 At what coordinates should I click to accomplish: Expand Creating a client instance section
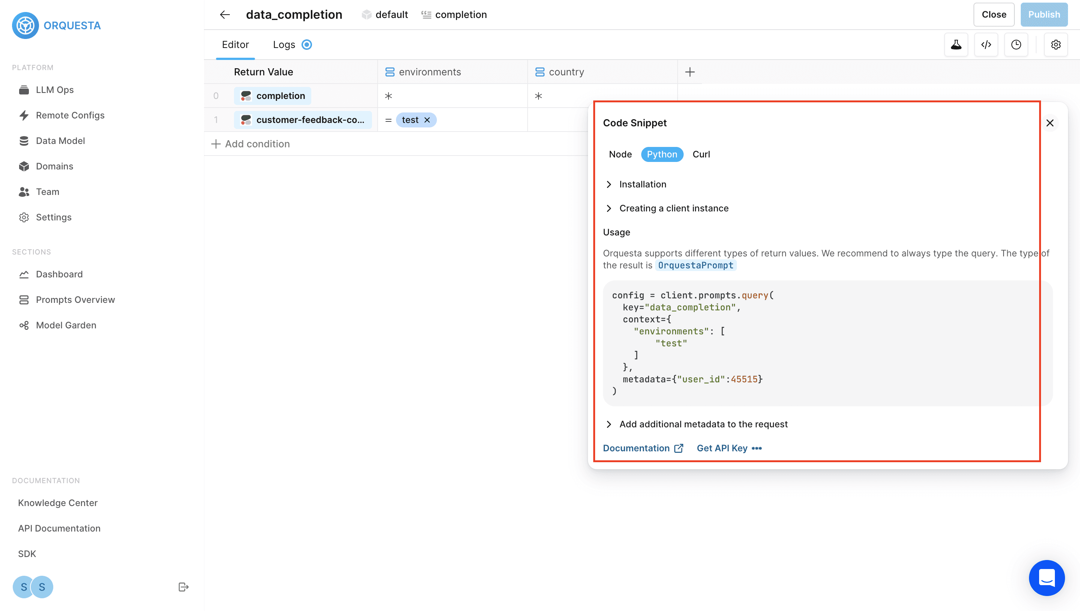click(x=673, y=208)
